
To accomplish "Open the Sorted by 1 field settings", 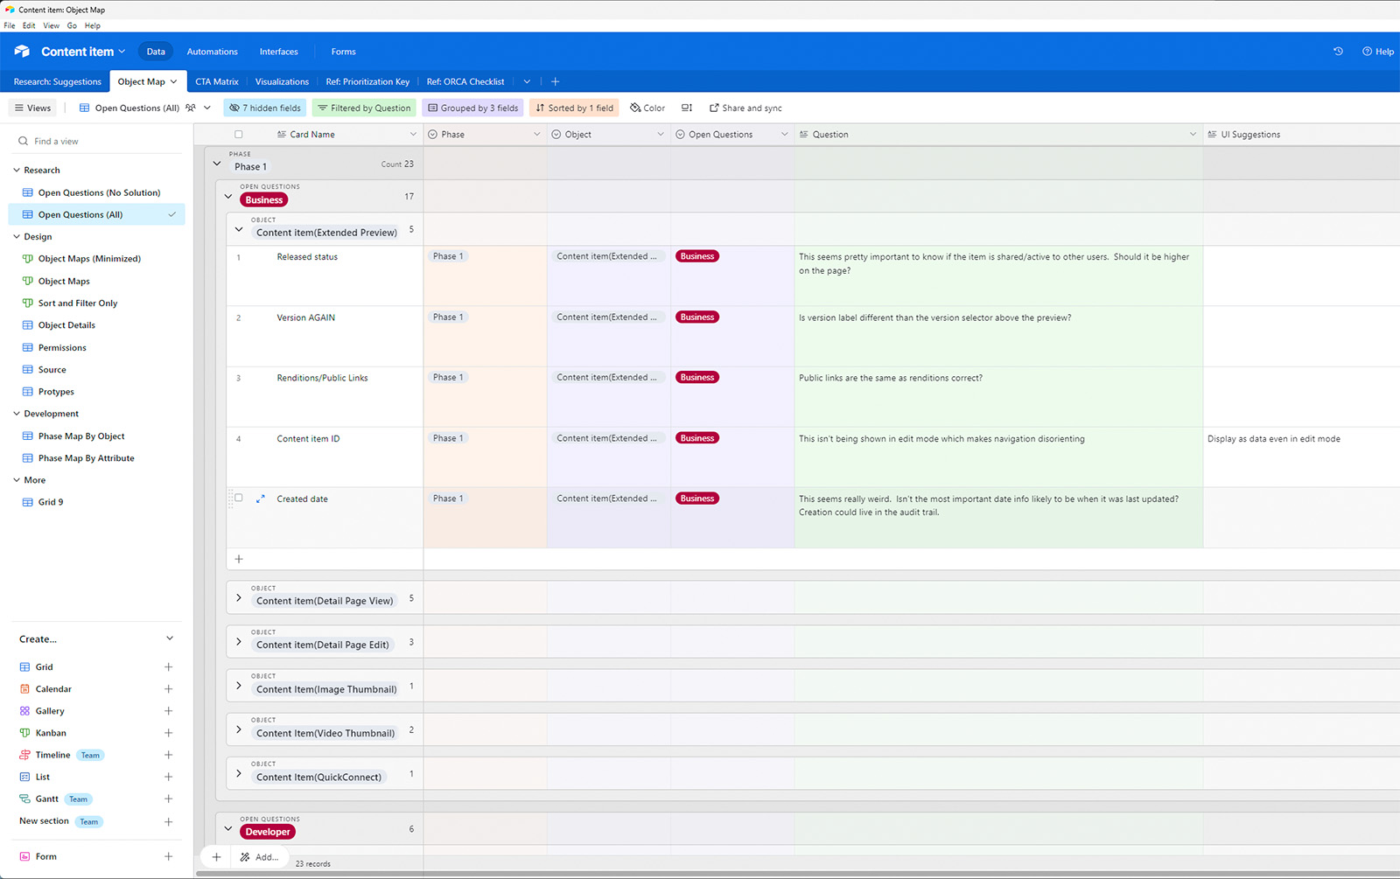I will pyautogui.click(x=575, y=108).
